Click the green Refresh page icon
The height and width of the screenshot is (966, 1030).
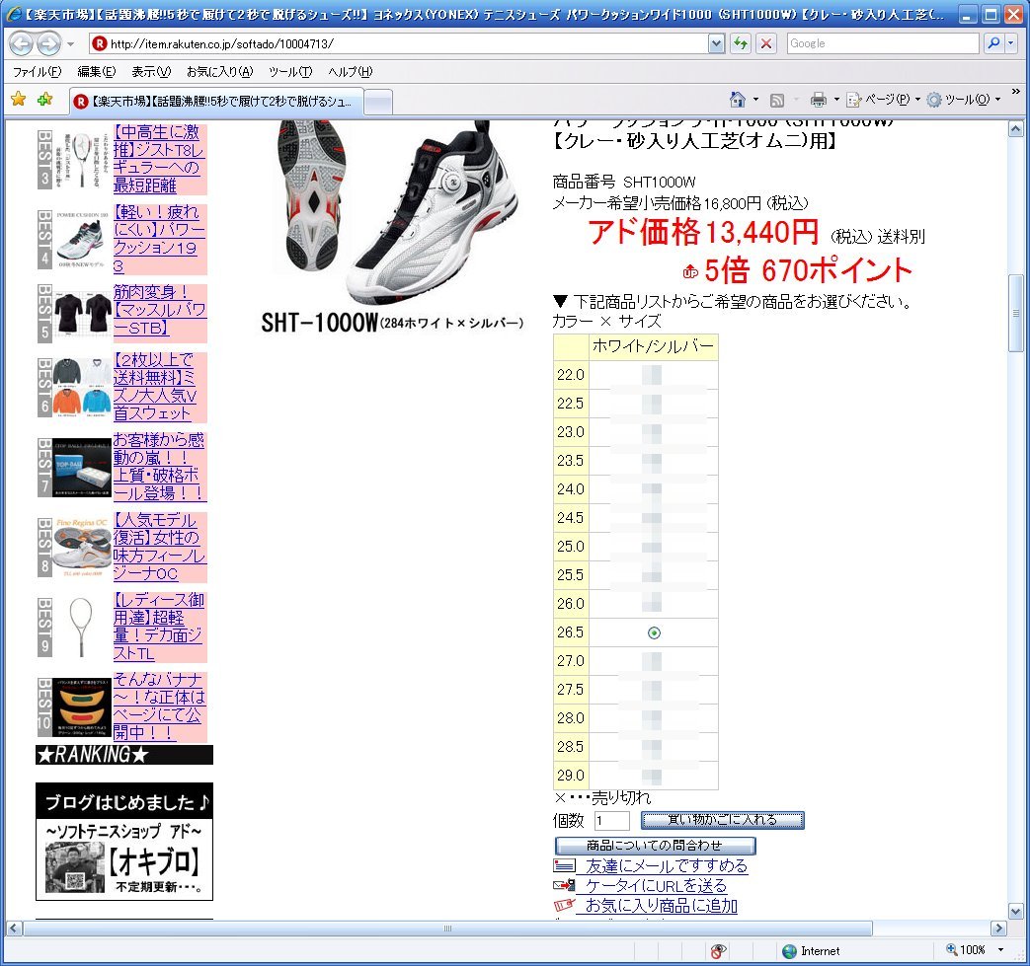point(741,44)
